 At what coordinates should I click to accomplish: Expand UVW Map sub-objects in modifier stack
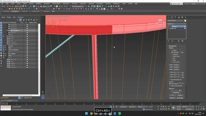(170, 26)
